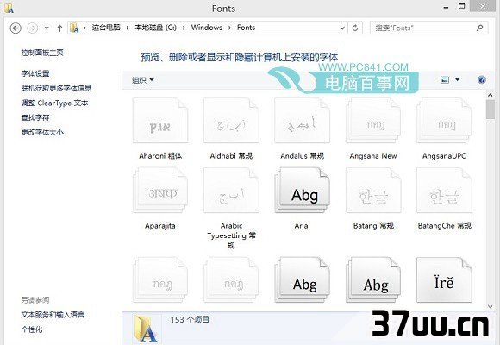The width and height of the screenshot is (500, 345).
Task: Click the Andalus 常规 name label
Action: [x=302, y=156]
